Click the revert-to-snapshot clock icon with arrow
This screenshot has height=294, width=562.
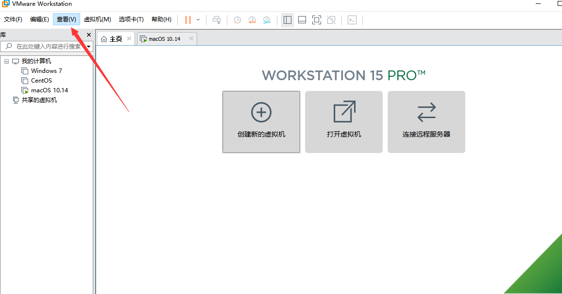pos(252,20)
